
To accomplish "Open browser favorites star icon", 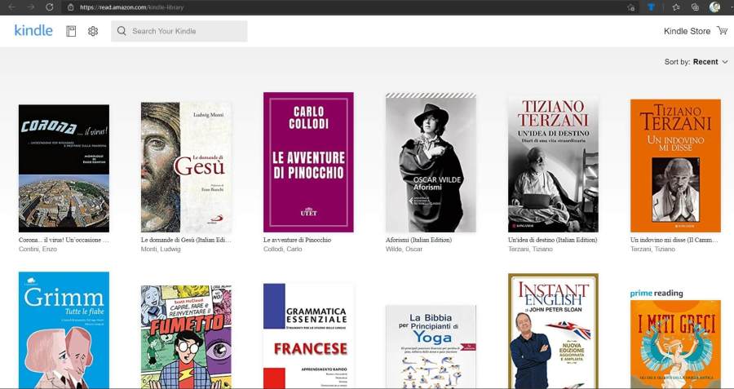I will point(676,7).
